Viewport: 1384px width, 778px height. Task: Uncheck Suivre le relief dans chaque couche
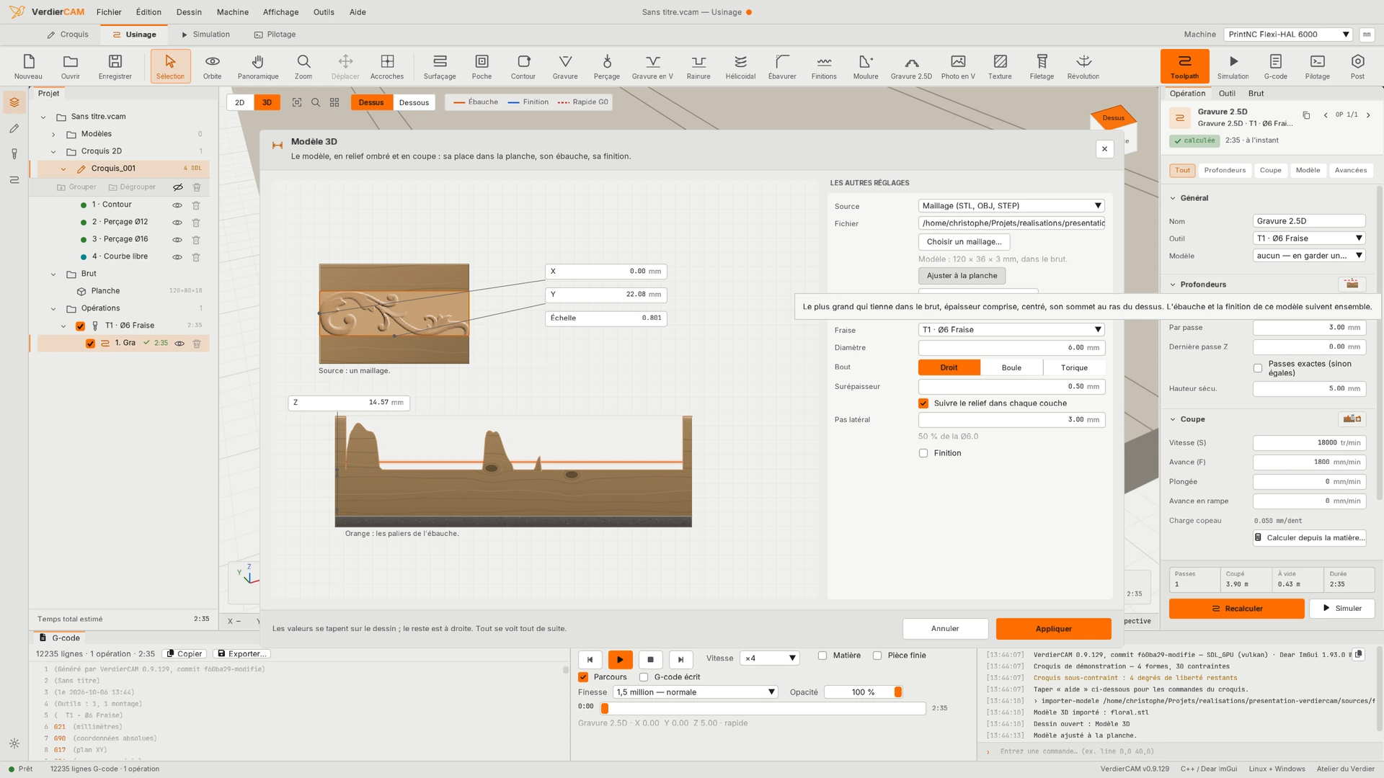(923, 403)
